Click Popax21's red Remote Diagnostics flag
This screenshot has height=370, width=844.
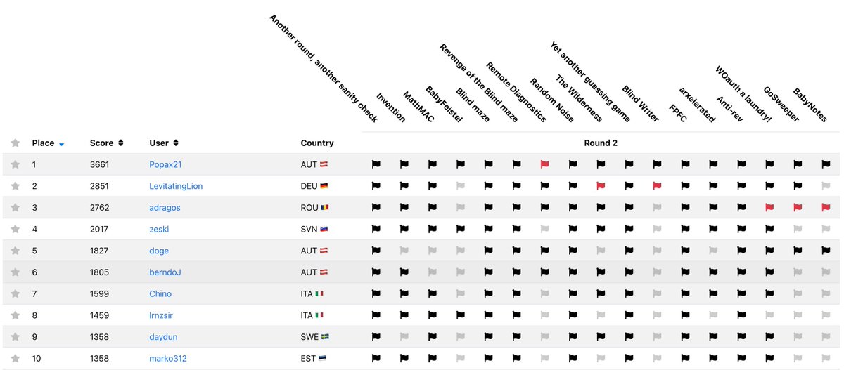point(544,164)
